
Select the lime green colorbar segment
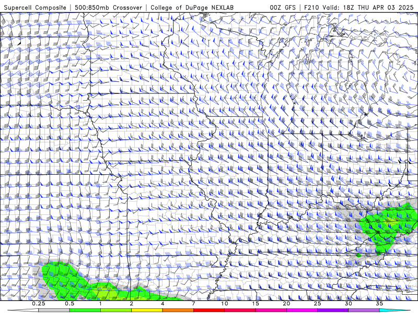tap(116, 310)
